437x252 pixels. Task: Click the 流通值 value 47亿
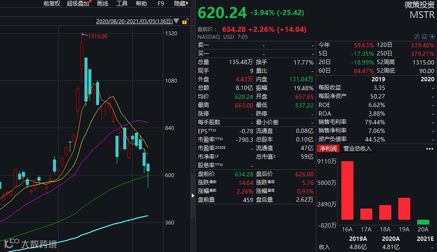click(307, 148)
